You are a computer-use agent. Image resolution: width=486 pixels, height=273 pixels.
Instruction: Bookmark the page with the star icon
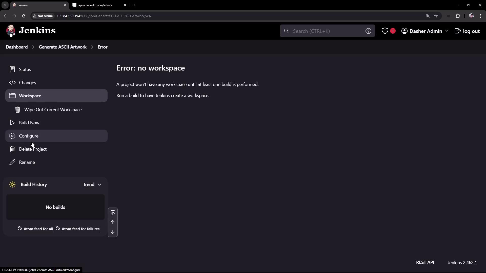click(x=436, y=16)
